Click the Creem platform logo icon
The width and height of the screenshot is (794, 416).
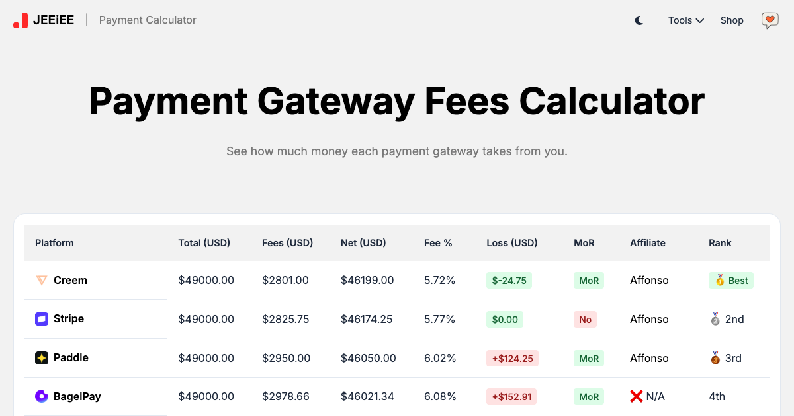pos(42,280)
